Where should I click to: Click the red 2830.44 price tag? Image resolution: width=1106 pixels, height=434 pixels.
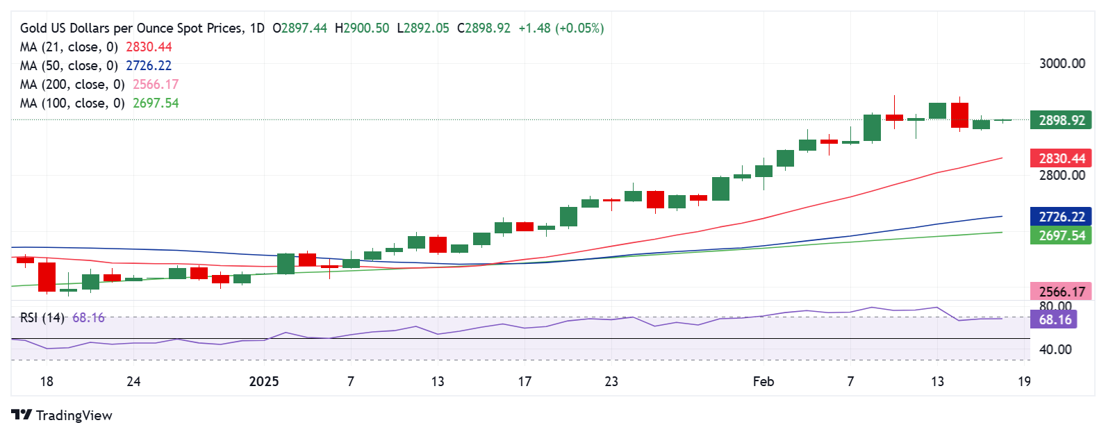(x=1061, y=159)
